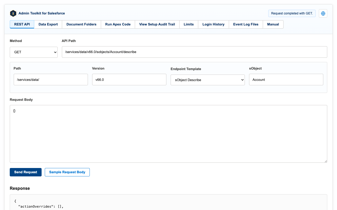The image size is (337, 210).
Task: Click the Version label
Action: [x=98, y=69]
